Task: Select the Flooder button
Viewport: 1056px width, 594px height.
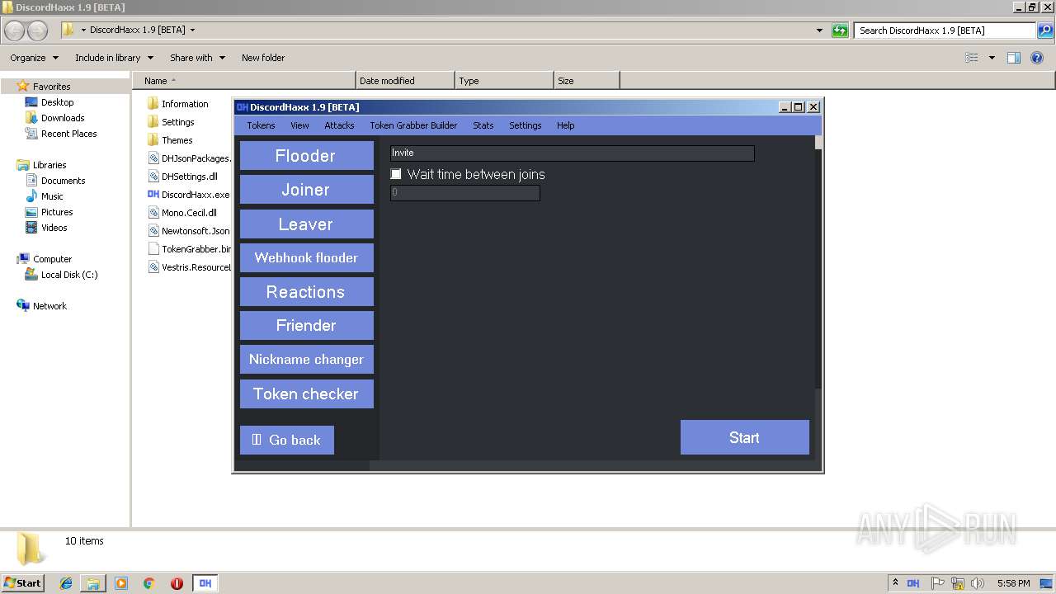Action: pyautogui.click(x=306, y=156)
